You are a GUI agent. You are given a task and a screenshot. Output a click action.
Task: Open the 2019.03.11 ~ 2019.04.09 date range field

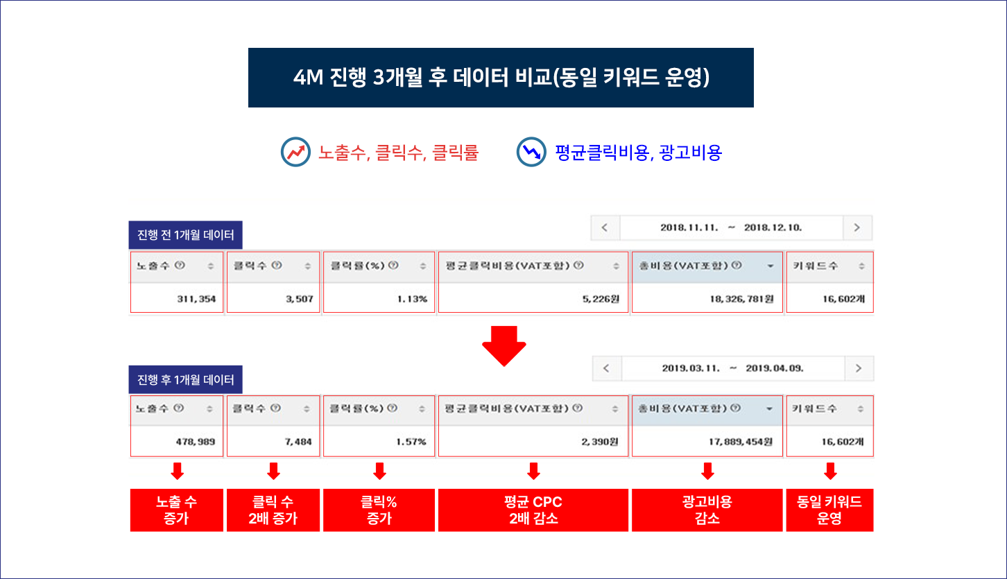(733, 368)
